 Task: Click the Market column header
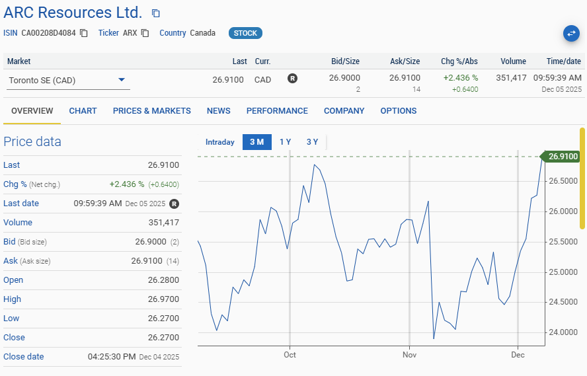(19, 61)
